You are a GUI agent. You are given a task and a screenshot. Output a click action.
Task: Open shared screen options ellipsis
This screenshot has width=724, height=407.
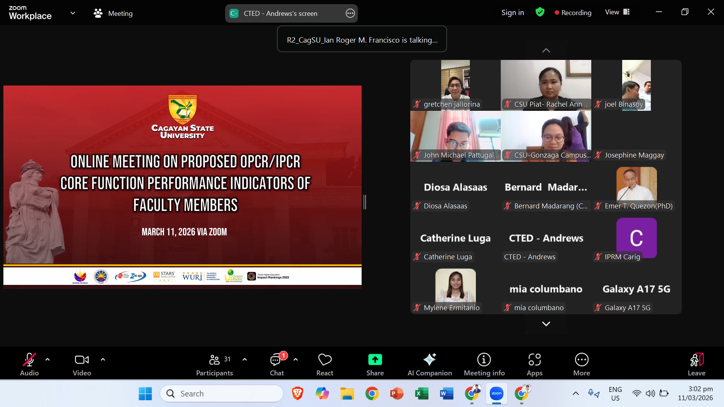tap(350, 14)
